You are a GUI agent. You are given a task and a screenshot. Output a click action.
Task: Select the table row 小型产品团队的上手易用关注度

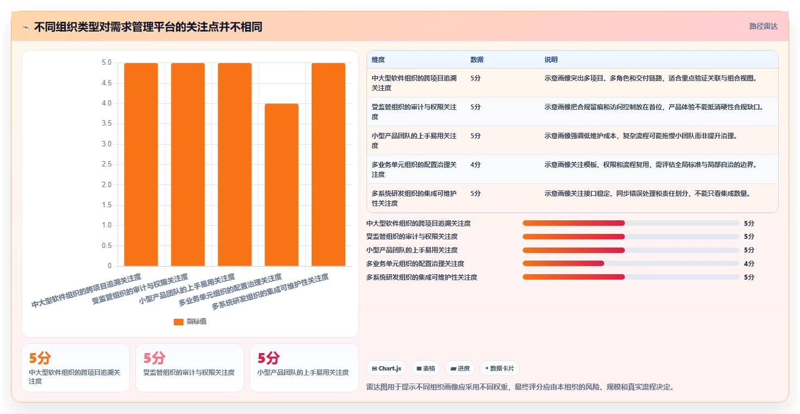click(572, 140)
